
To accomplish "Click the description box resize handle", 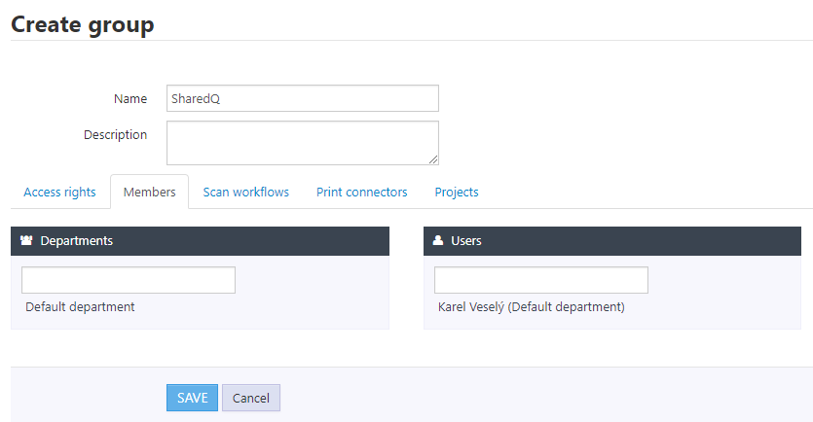I will pyautogui.click(x=433, y=159).
